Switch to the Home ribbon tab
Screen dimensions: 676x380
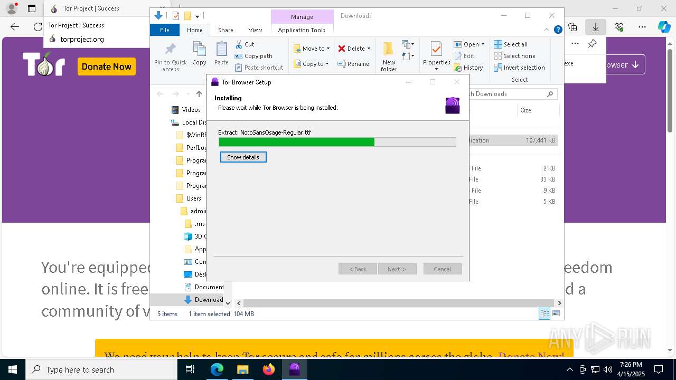point(194,30)
